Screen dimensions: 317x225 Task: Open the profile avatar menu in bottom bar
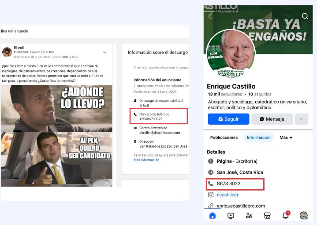click(304, 215)
